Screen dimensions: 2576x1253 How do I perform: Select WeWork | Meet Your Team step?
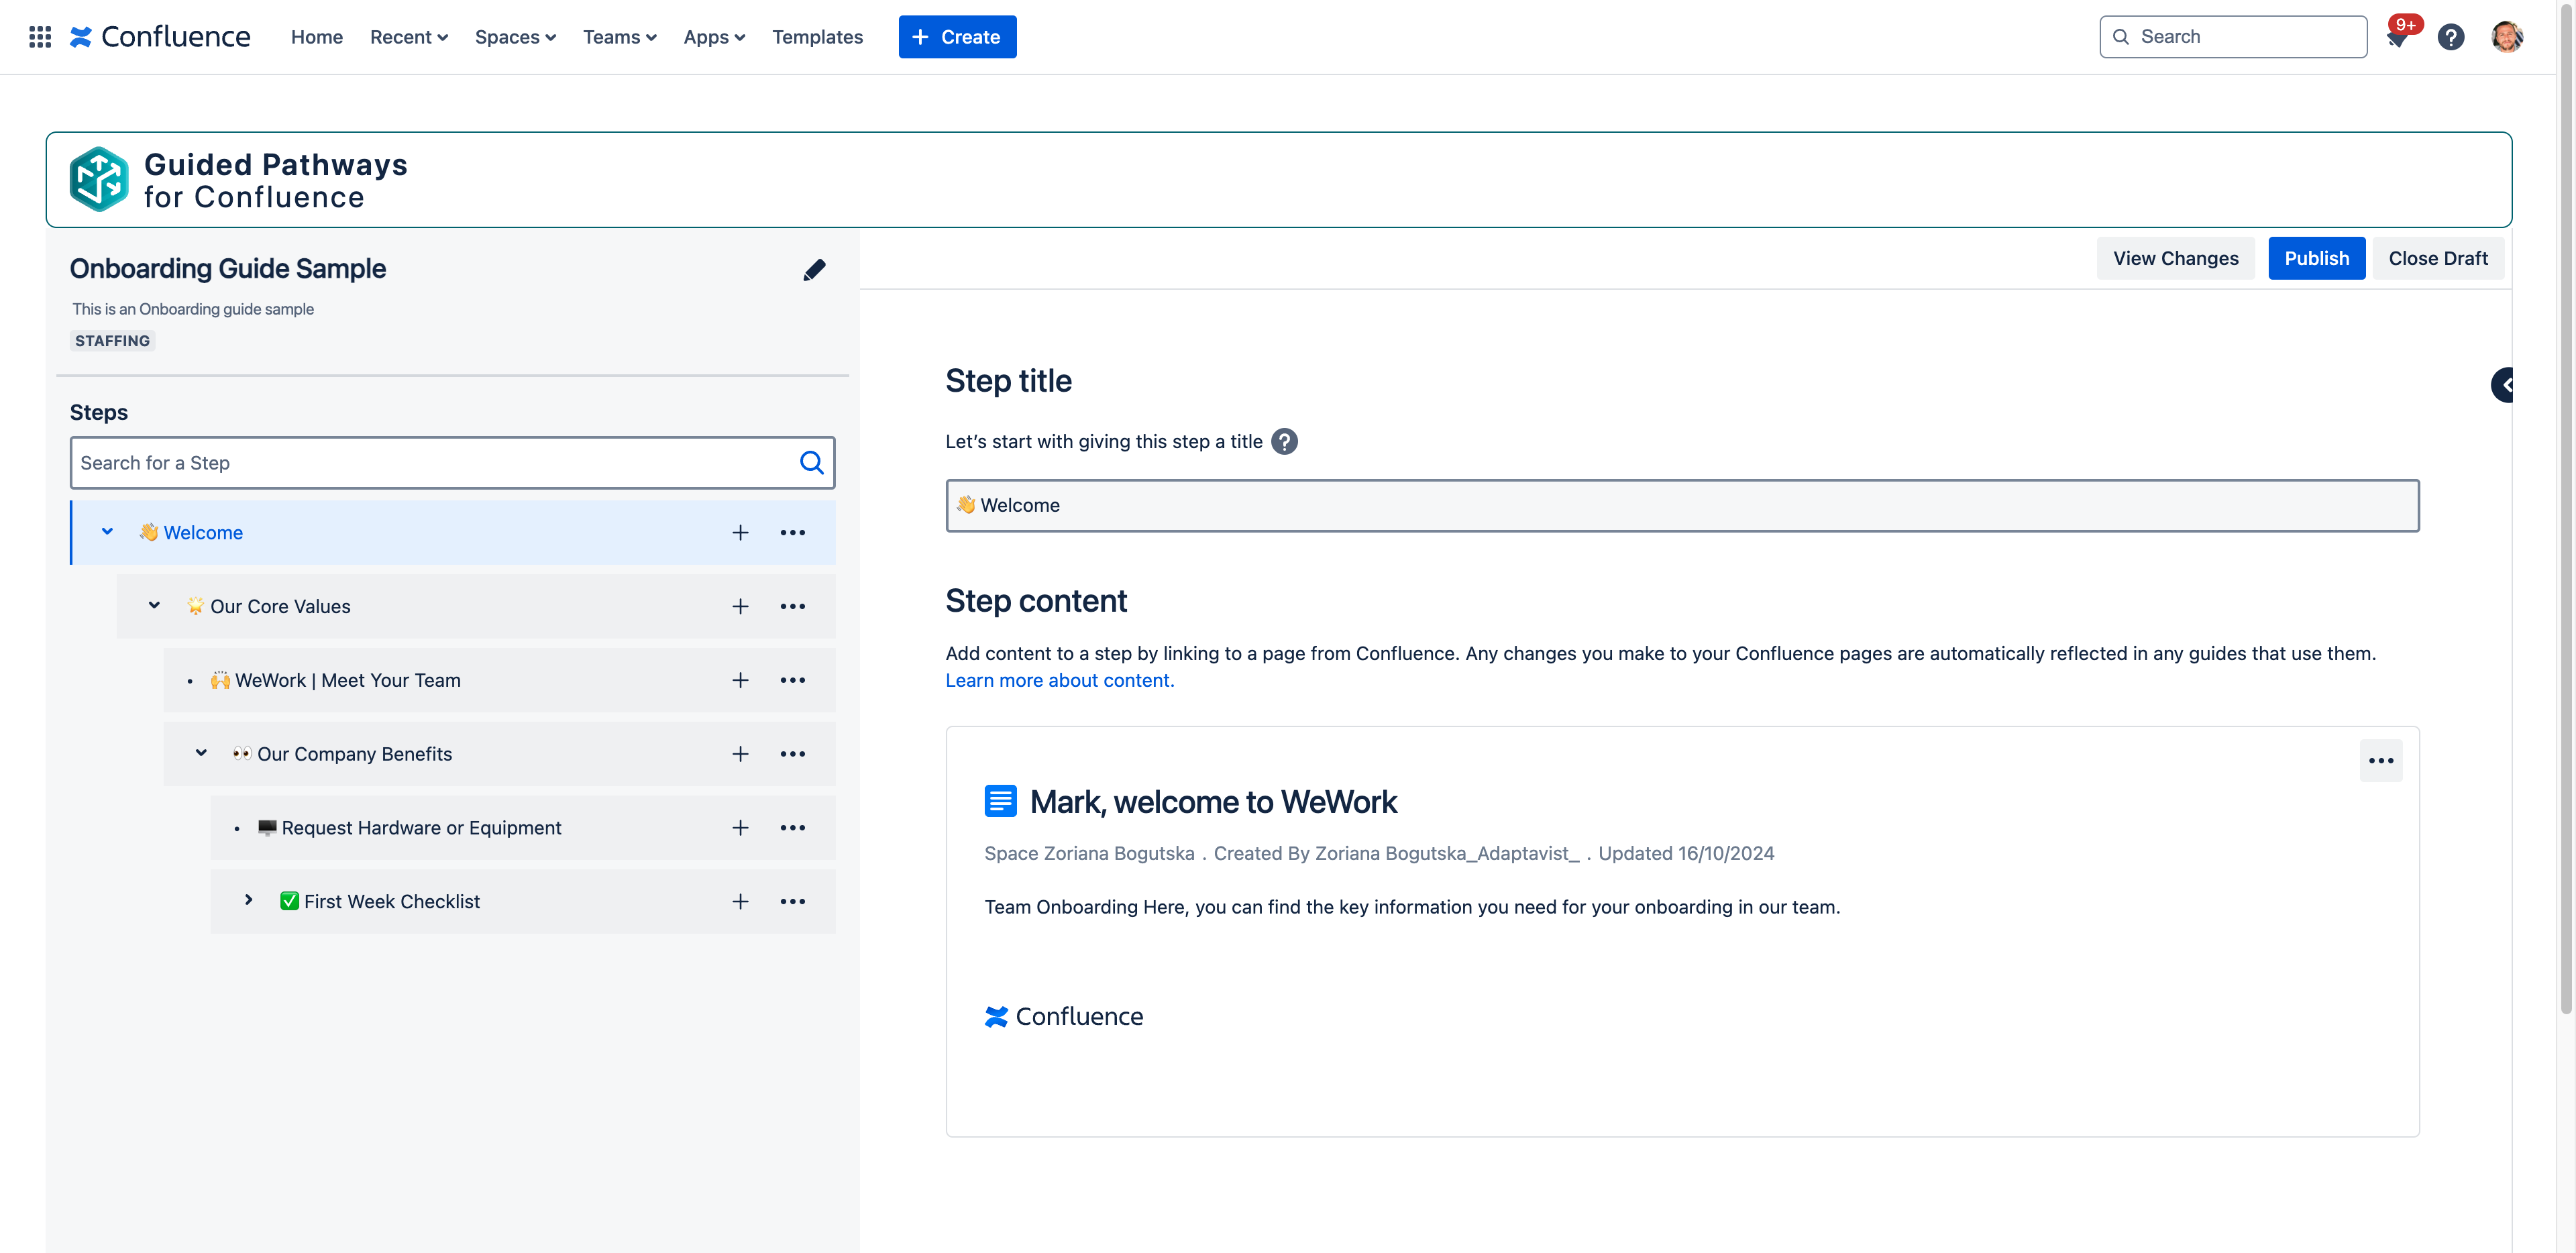point(499,680)
